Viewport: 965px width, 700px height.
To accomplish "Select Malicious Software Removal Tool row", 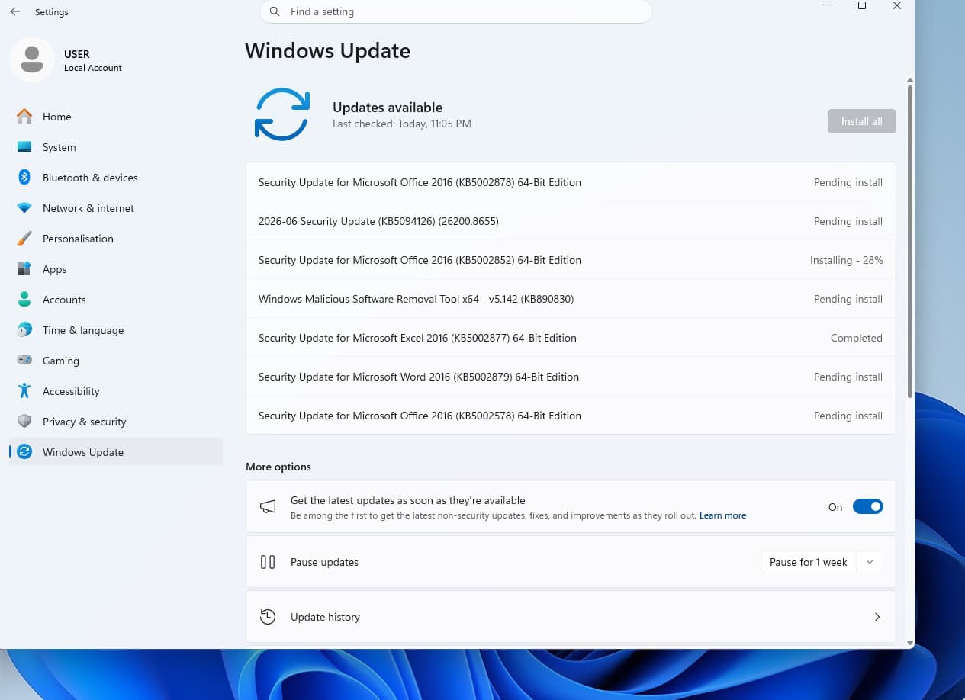I will coord(571,299).
